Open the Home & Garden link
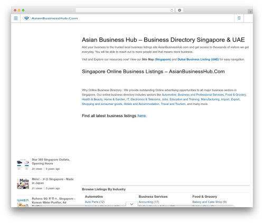This screenshot has height=223, width=264. pyautogui.click(x=115, y=100)
